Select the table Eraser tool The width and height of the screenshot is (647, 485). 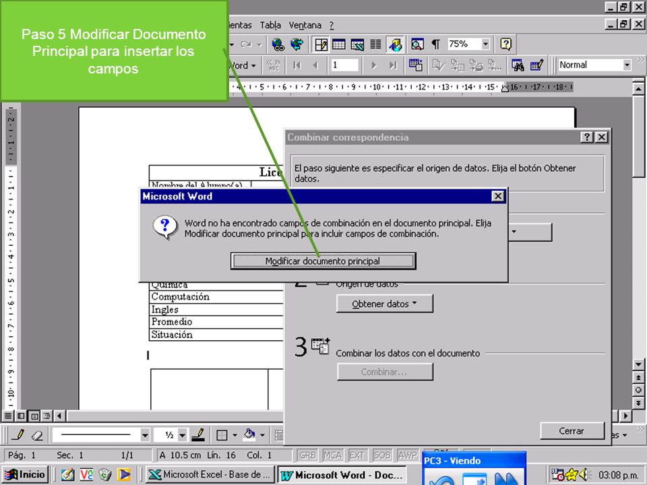tap(37, 434)
